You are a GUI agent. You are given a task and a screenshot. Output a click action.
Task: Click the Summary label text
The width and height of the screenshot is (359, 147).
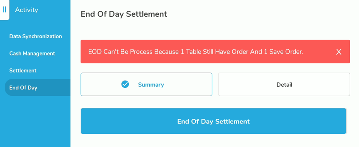151,85
